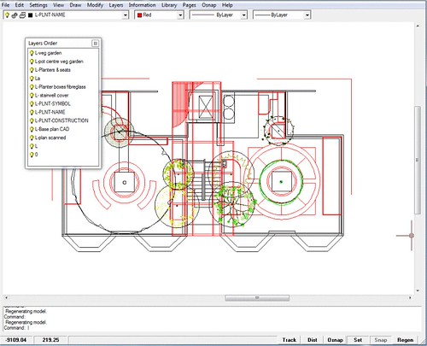Toggle visibility of L-veg garden layer
This screenshot has height=346, width=427.
32,53
